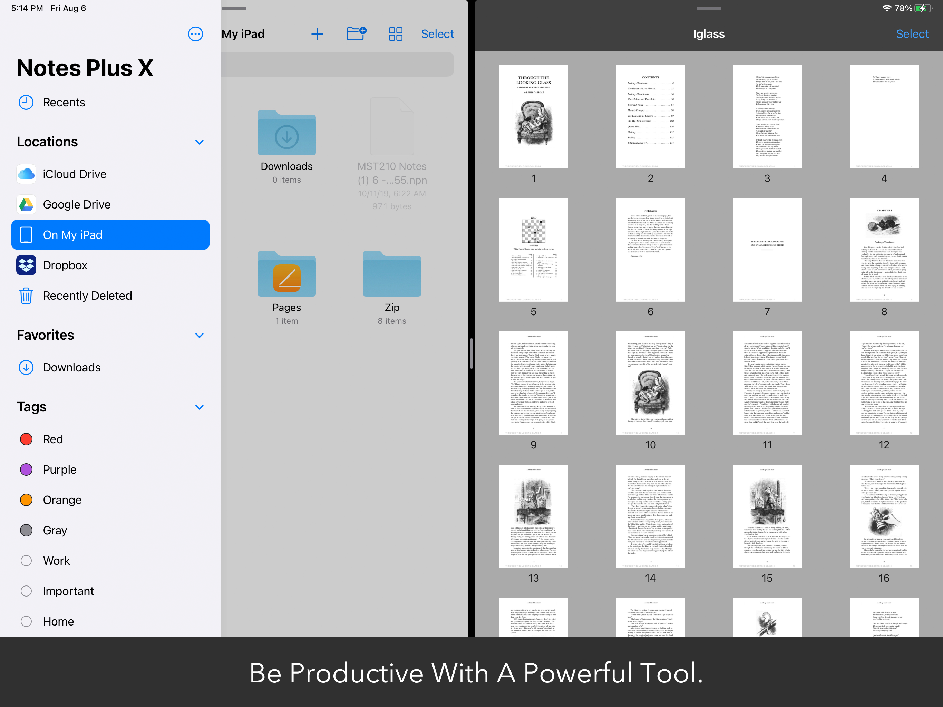Open Recents in sidebar
943x707 pixels.
point(64,102)
